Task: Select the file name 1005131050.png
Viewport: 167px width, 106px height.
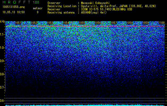Action: click(x=14, y=7)
